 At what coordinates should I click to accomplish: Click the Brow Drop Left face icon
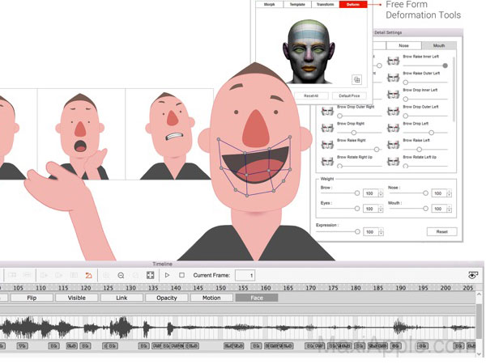[x=393, y=128]
